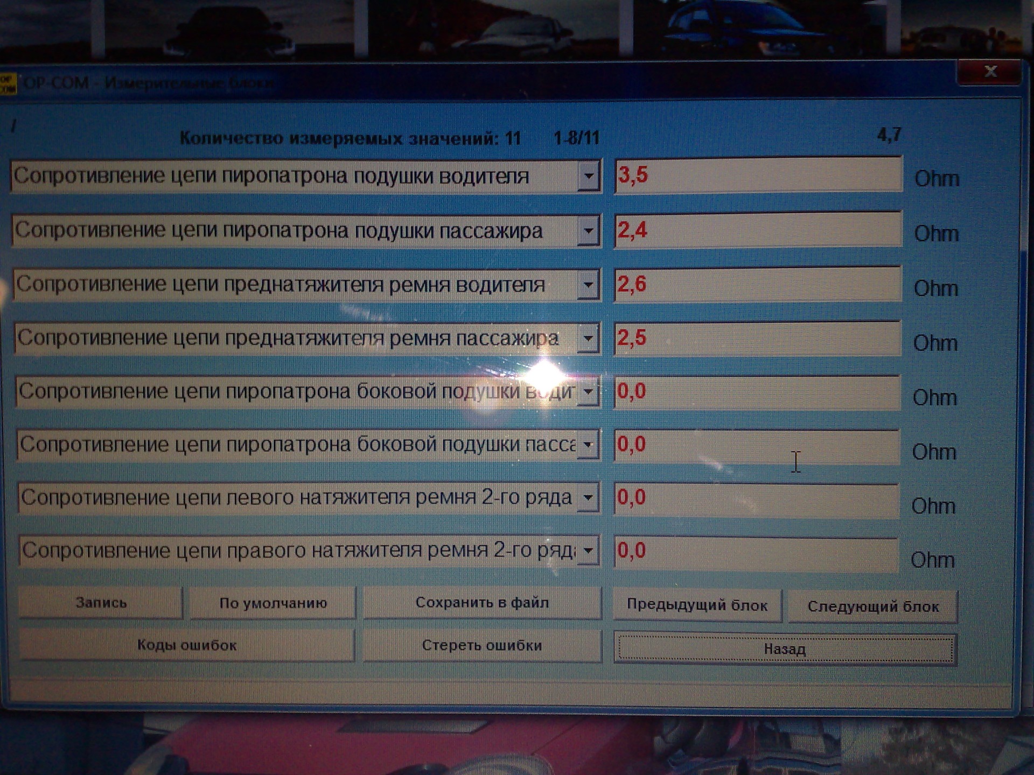
Task: Click the Запись button
Action: [x=101, y=603]
